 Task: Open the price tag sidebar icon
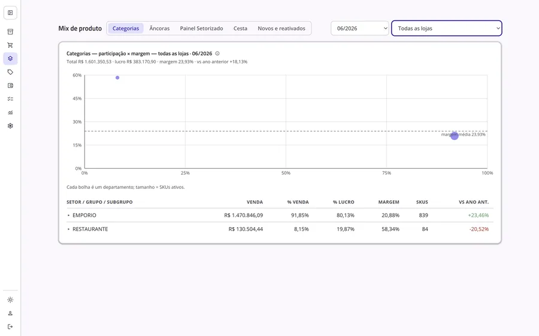click(10, 72)
